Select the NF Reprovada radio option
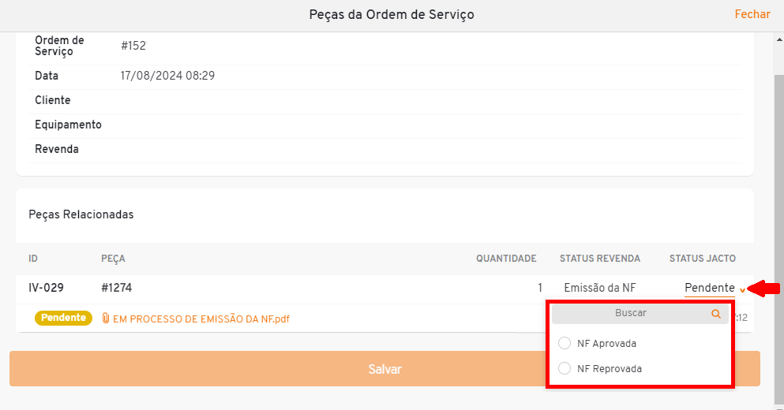784x410 pixels. click(x=565, y=368)
